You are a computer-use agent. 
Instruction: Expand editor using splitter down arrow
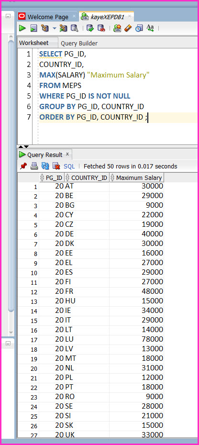(x=26, y=147)
